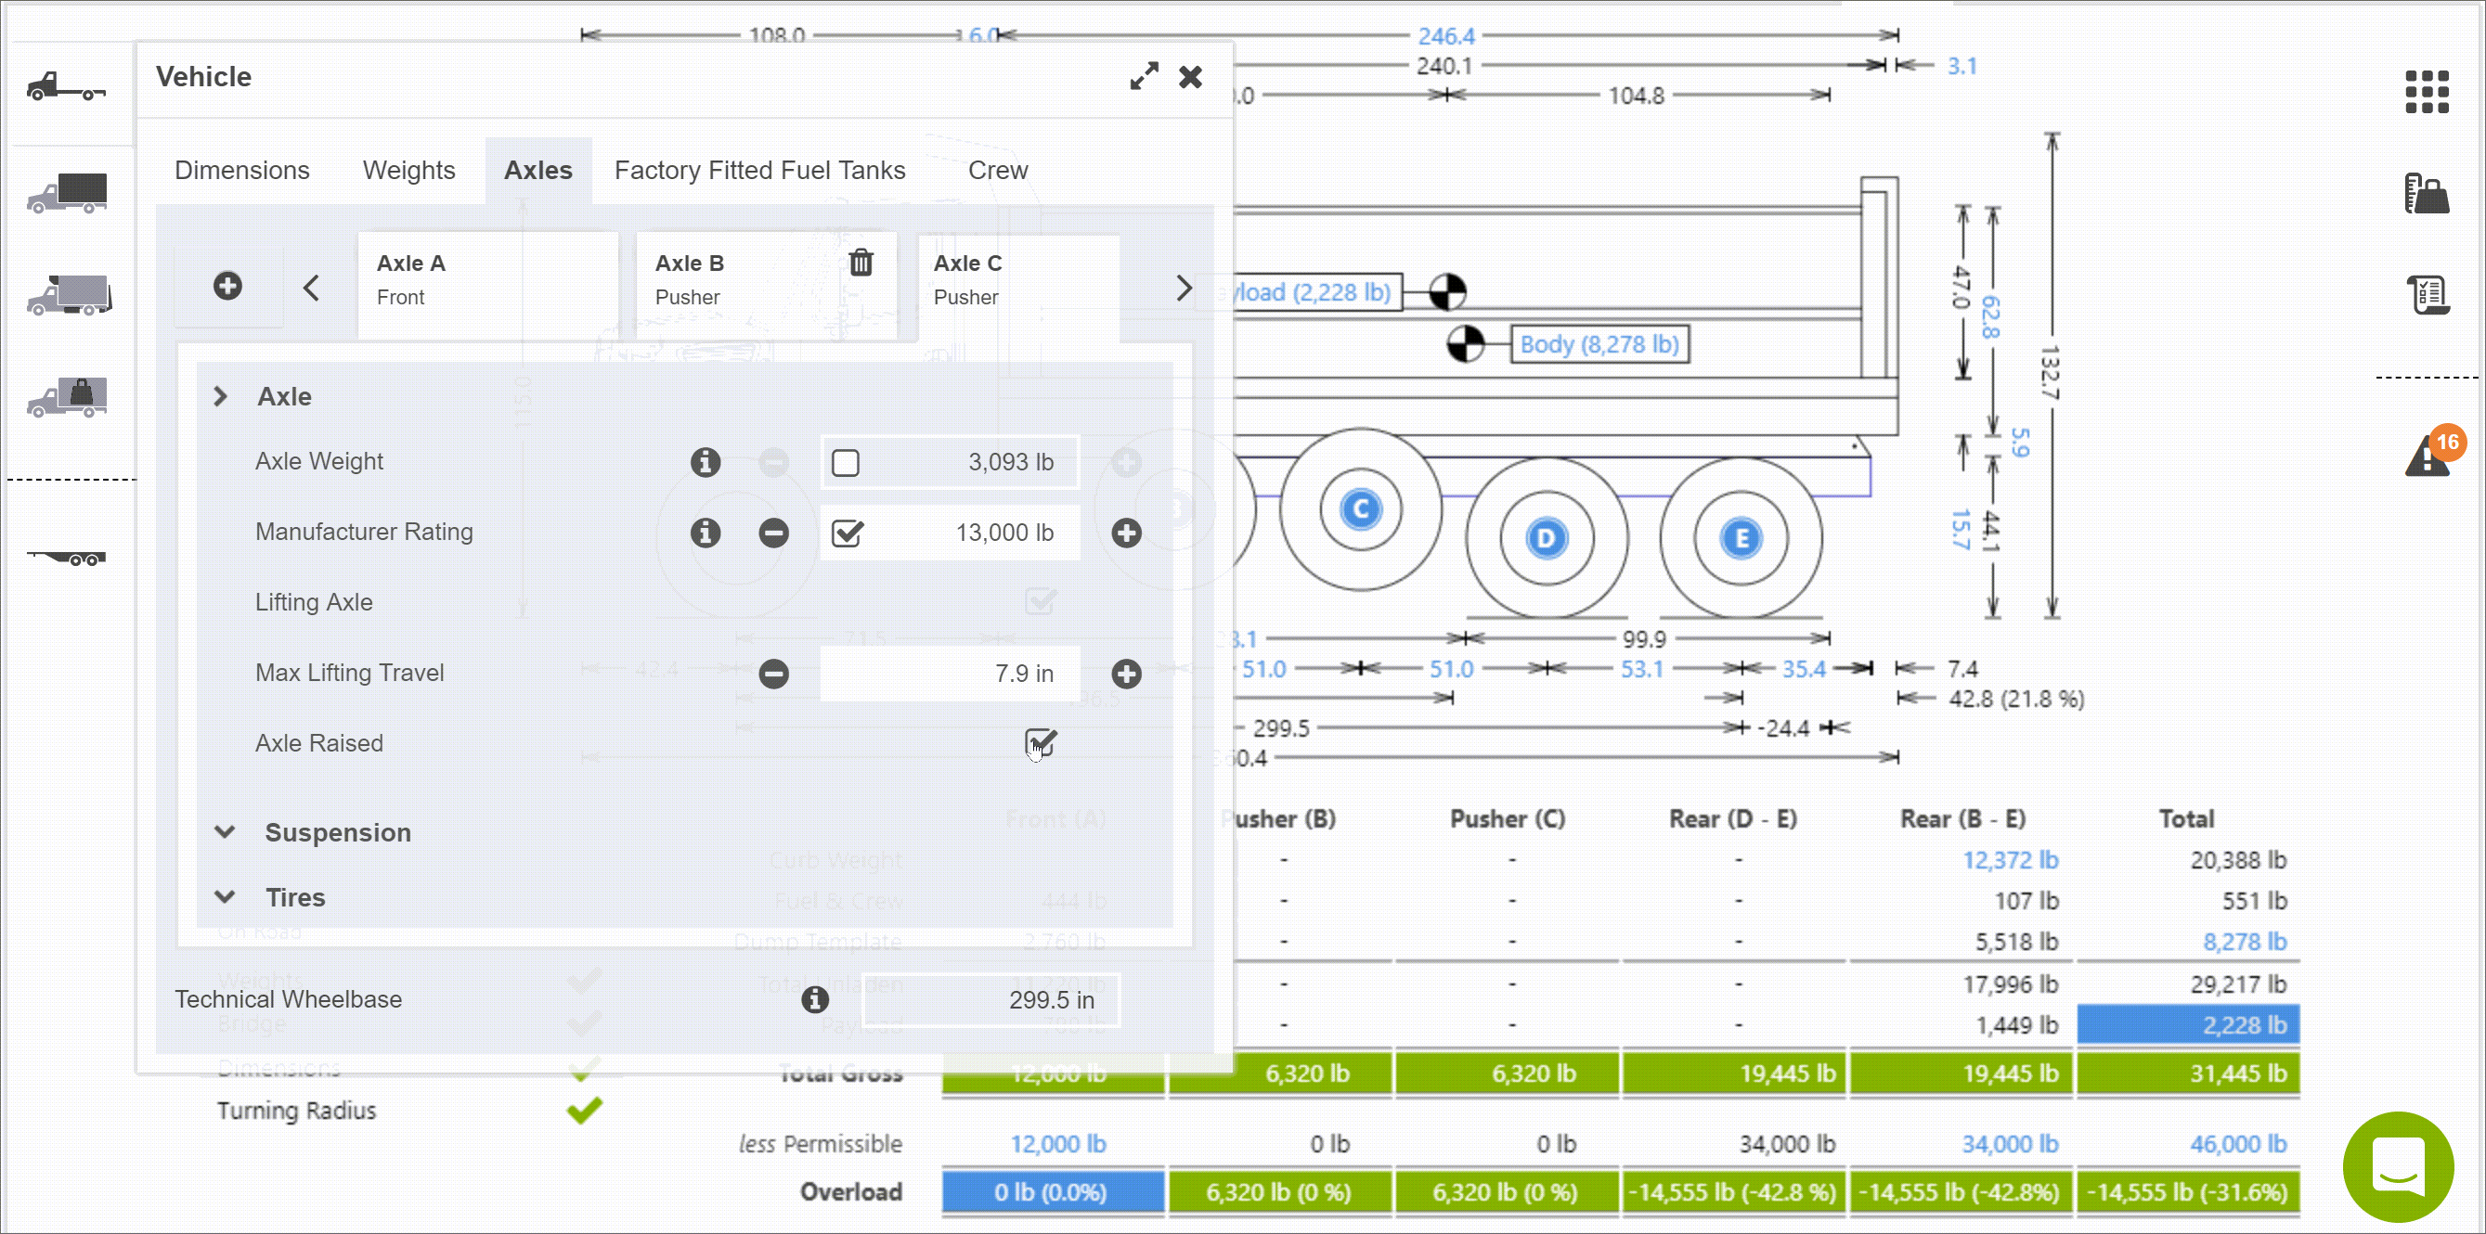The image size is (2486, 1234).
Task: Click the delete trash icon on Axle B
Action: (x=860, y=263)
